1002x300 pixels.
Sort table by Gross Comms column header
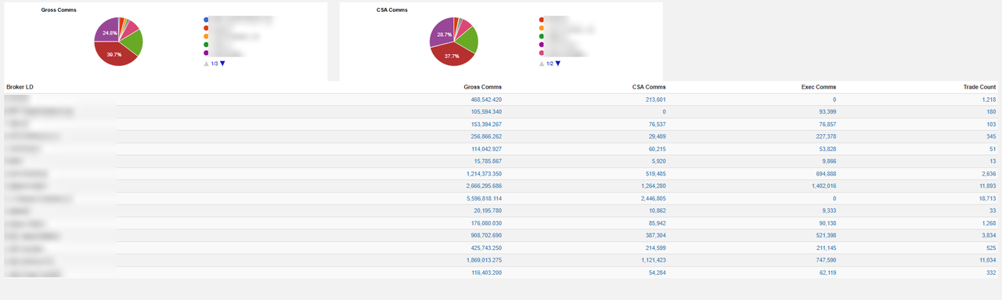point(482,87)
